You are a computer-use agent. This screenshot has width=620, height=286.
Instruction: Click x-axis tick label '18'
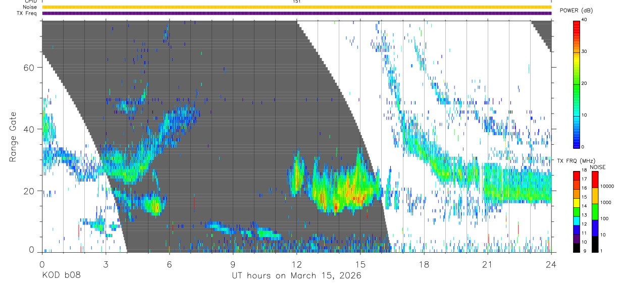[424, 264]
